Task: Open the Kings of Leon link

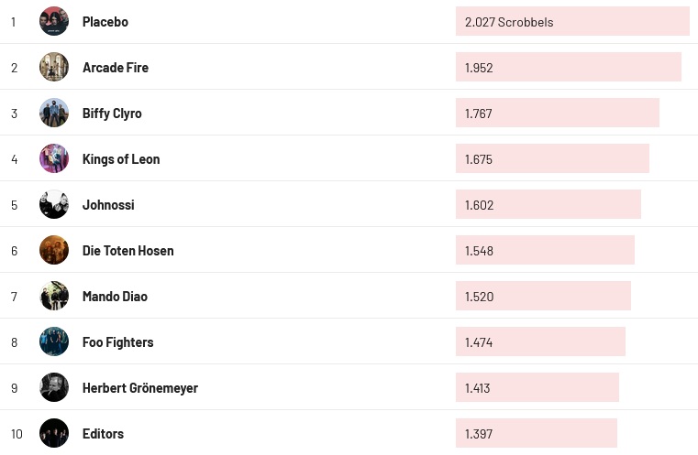Action: click(121, 158)
